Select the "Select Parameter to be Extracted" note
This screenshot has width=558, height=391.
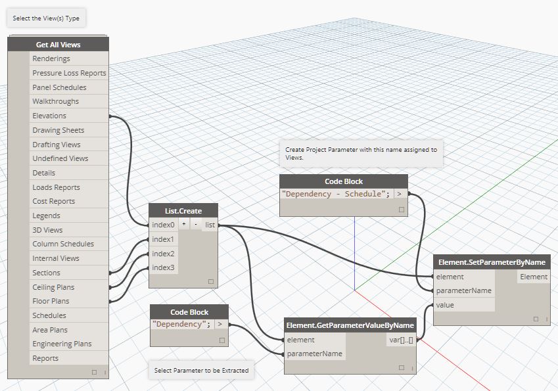tap(201, 371)
